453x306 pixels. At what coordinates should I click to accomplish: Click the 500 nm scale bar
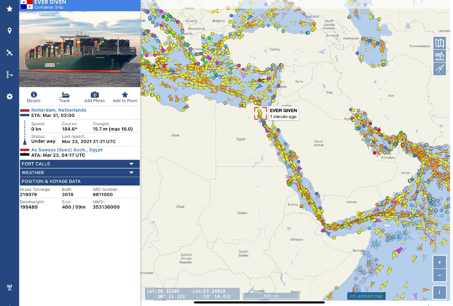click(271, 296)
